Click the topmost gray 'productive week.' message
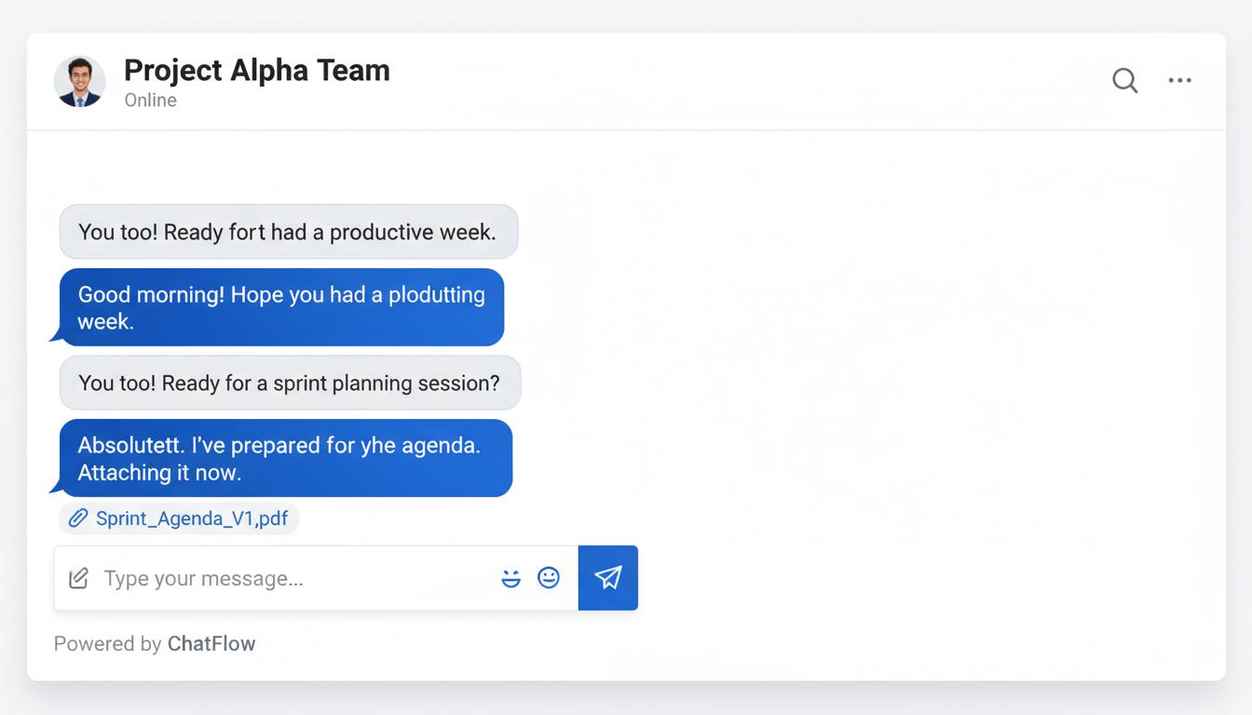The image size is (1252, 715). tap(287, 232)
